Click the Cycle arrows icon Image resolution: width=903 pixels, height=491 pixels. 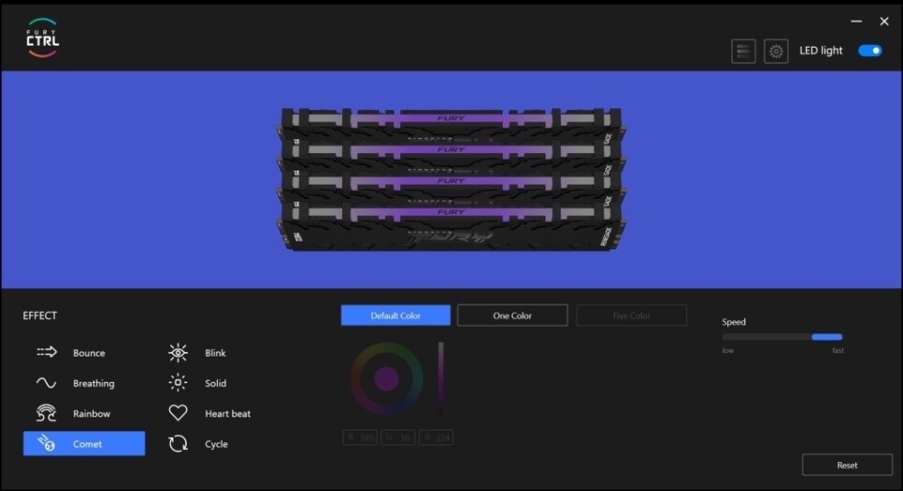[178, 443]
